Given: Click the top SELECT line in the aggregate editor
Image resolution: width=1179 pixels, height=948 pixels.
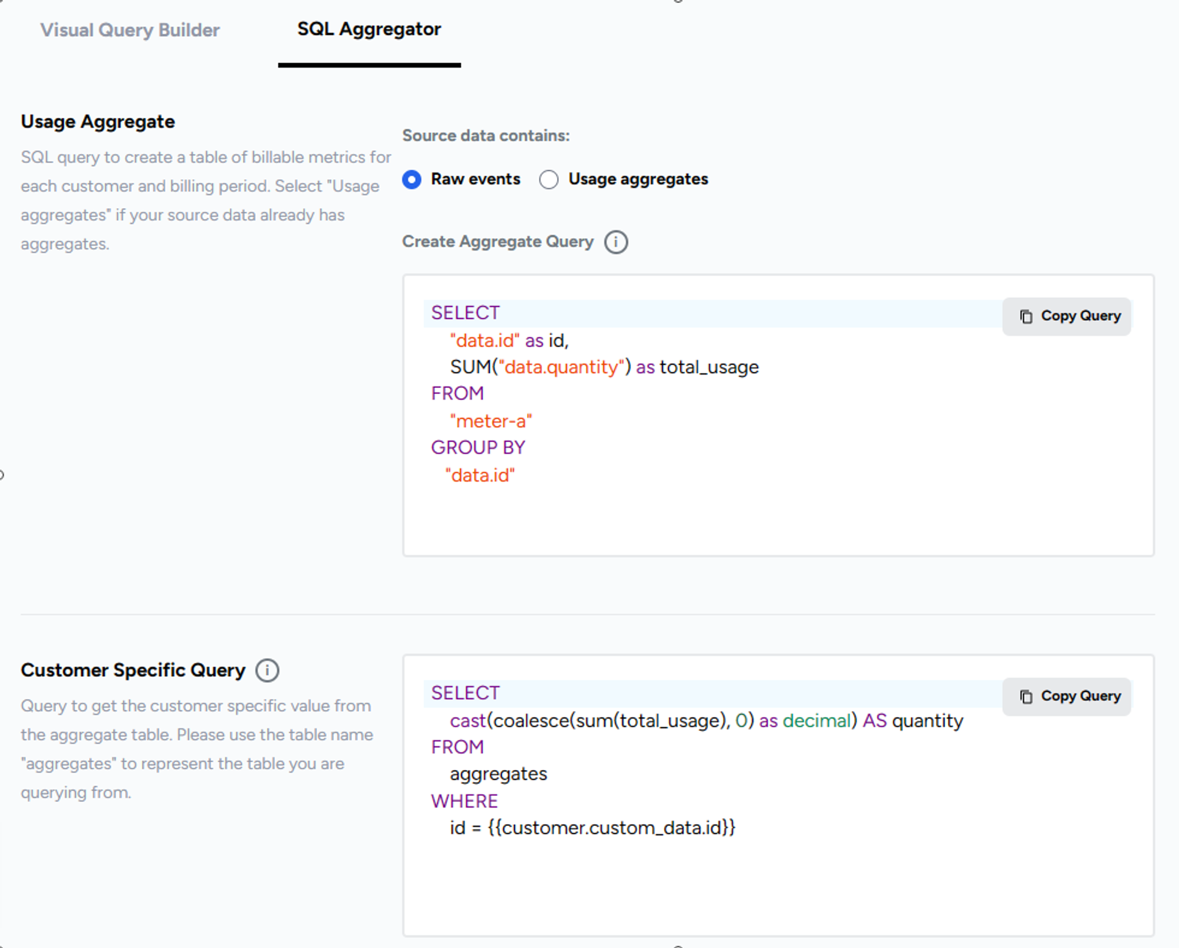Looking at the screenshot, I should pyautogui.click(x=465, y=313).
